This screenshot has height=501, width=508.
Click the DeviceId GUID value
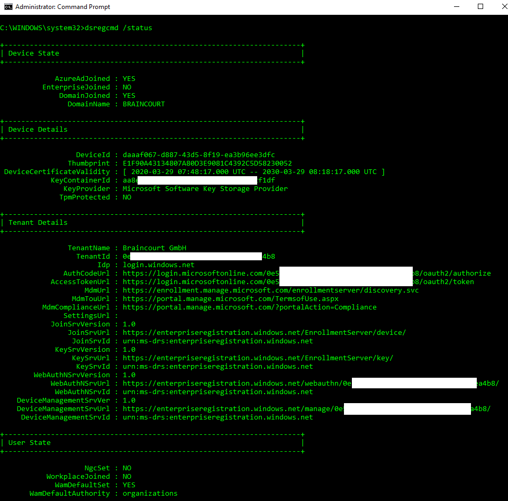click(x=198, y=155)
